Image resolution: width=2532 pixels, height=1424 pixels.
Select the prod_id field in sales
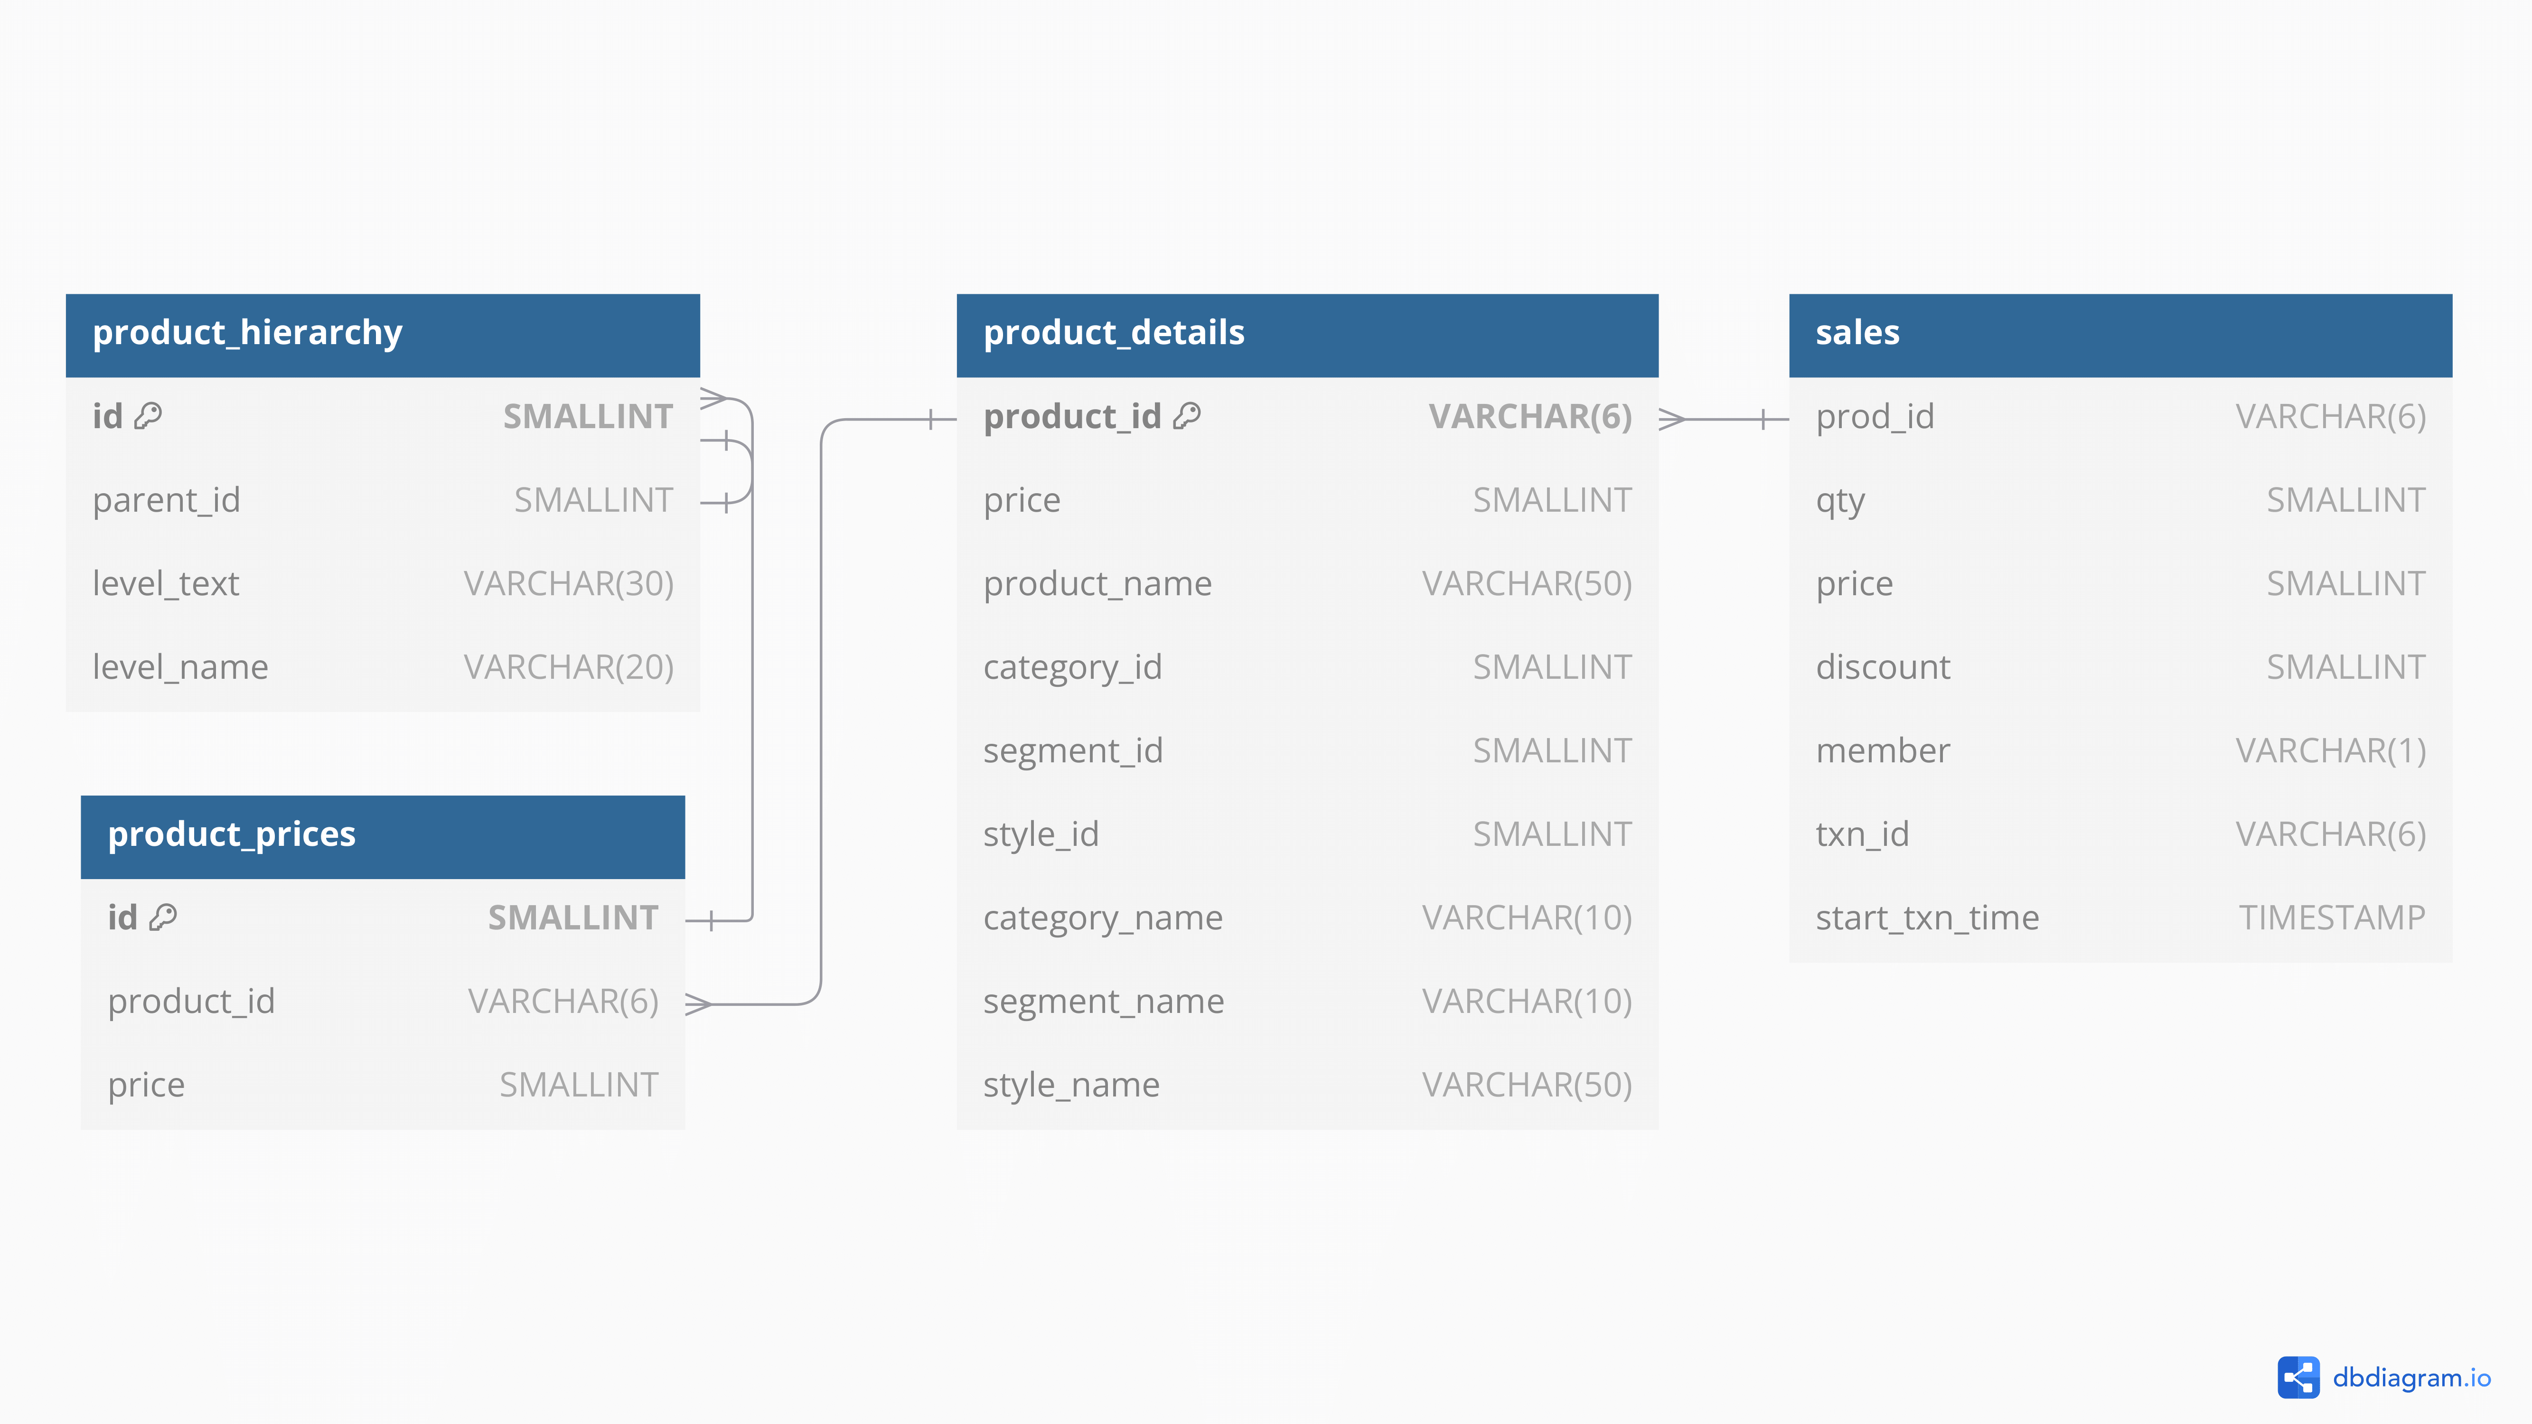[2119, 417]
